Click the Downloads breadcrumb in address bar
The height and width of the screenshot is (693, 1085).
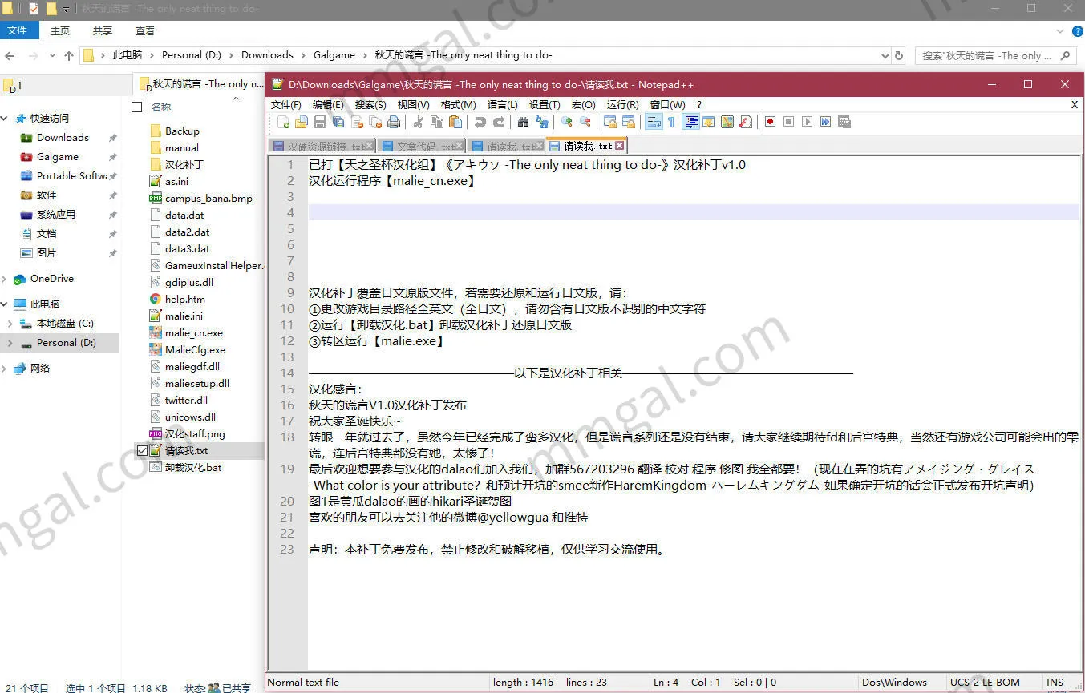click(267, 55)
